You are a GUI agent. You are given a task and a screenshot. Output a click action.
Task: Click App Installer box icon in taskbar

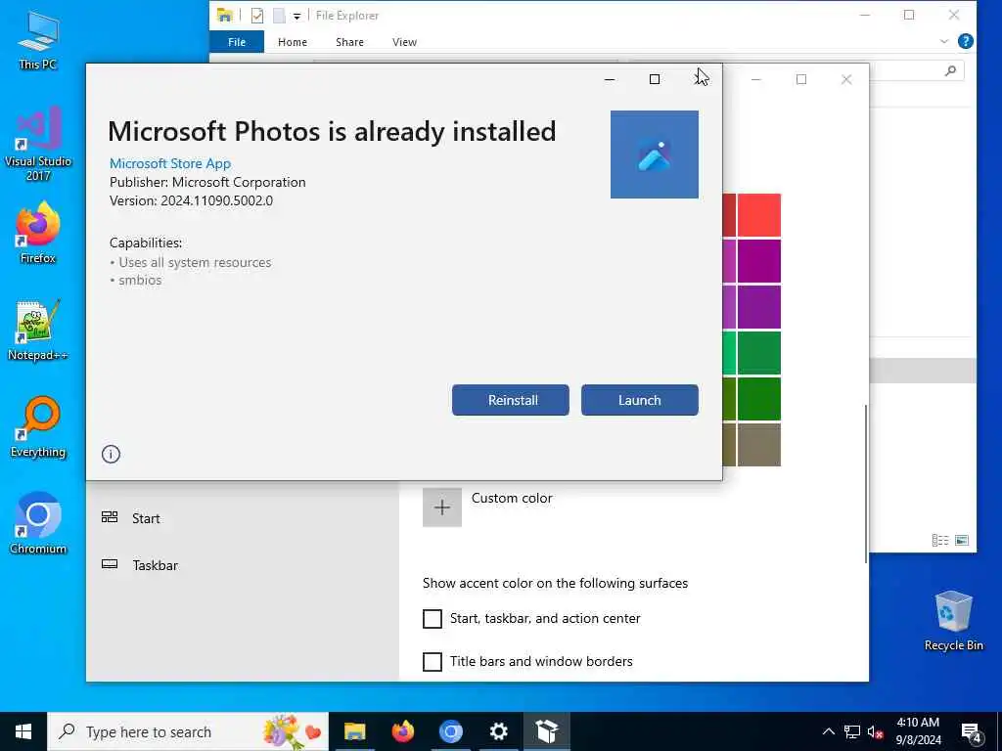(x=547, y=731)
